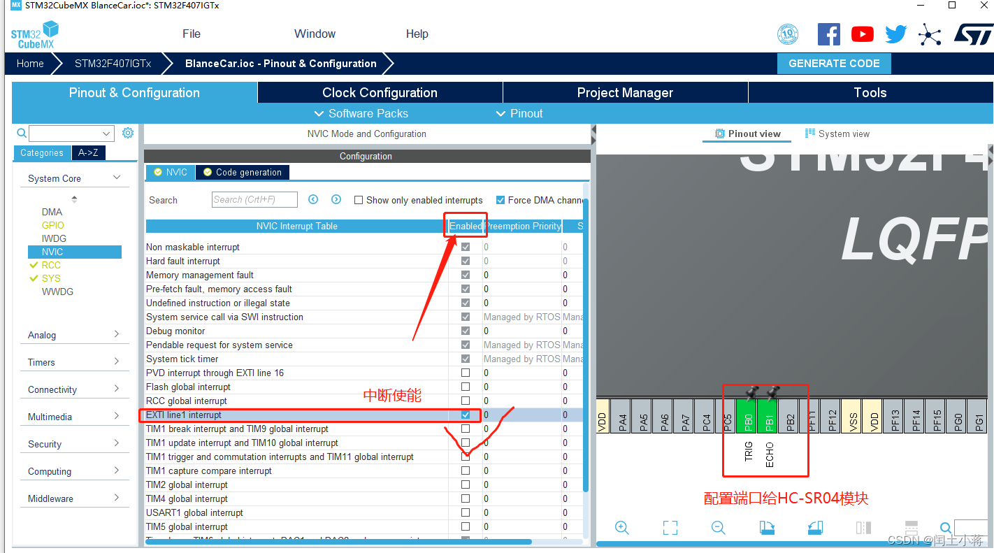994x553 pixels.
Task: Open the ST 10-year anniversary badge icon
Action: coord(788,34)
